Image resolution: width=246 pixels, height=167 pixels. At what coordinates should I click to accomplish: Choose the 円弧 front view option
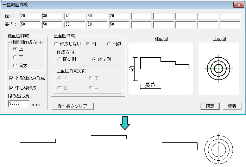tap(109, 44)
